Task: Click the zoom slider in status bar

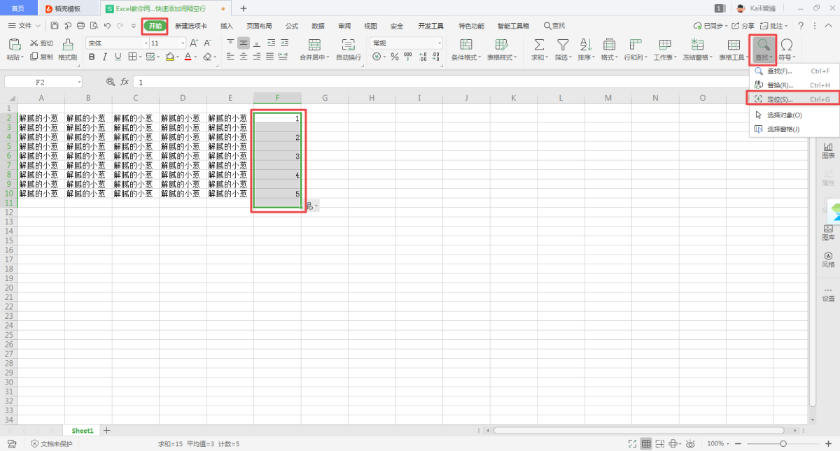Action: 783,443
